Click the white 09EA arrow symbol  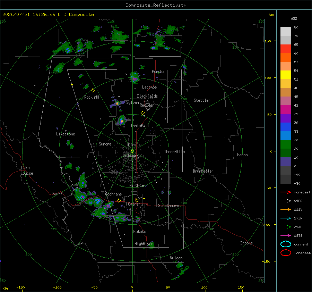(x=286, y=201)
